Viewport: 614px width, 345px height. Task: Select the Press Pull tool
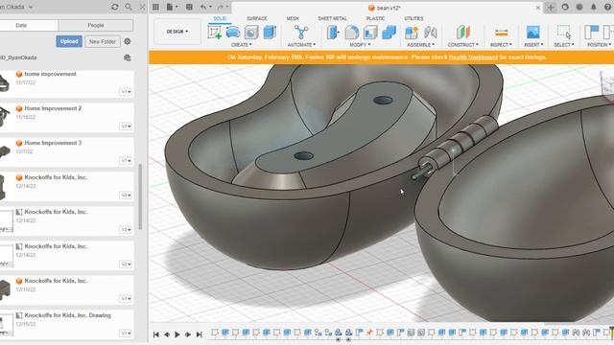pos(333,32)
